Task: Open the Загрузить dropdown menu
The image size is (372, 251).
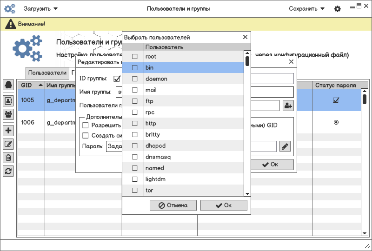Action: 41,8
